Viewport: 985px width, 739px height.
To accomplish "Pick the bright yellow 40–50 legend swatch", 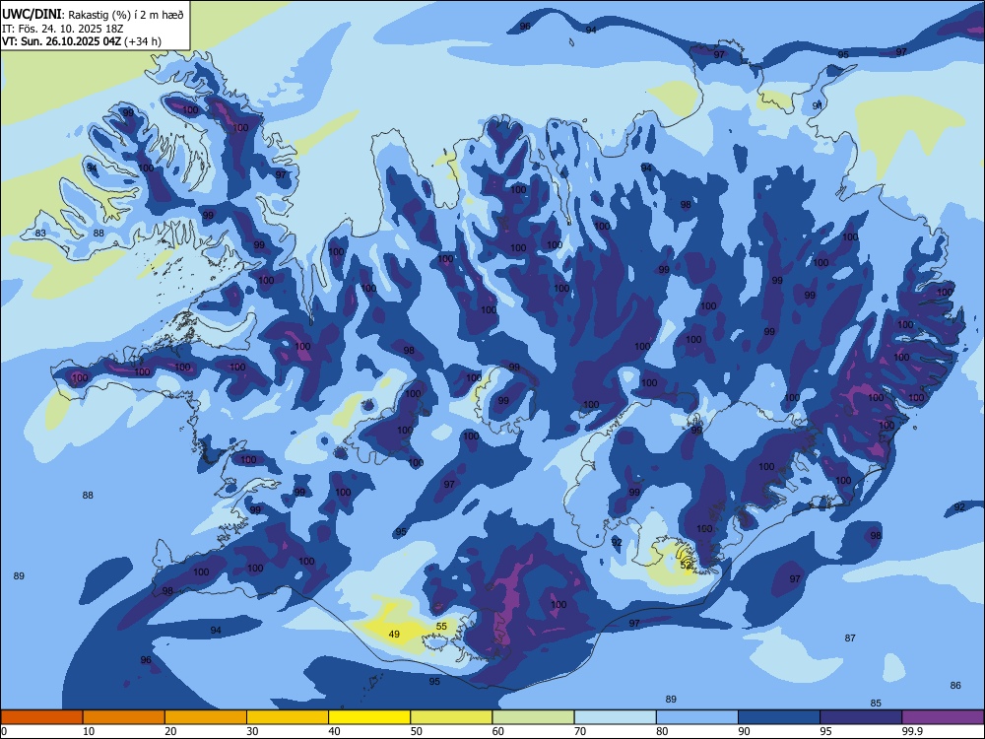I will tap(369, 717).
